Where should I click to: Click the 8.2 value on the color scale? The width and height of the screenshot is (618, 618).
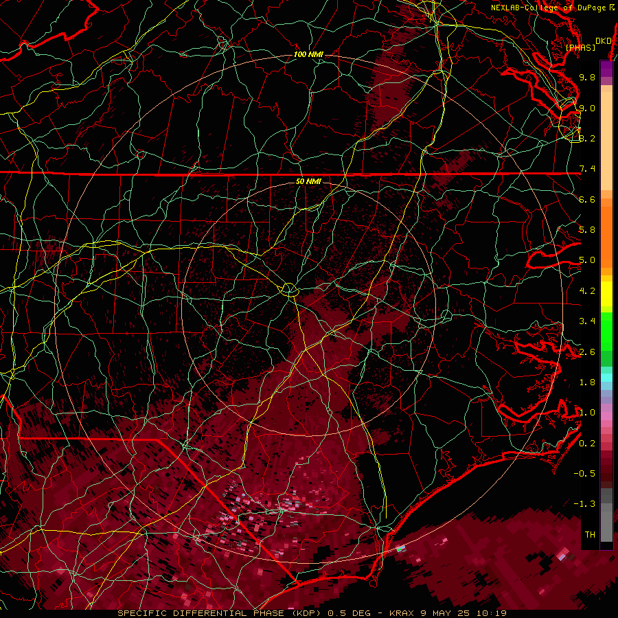[x=587, y=138]
